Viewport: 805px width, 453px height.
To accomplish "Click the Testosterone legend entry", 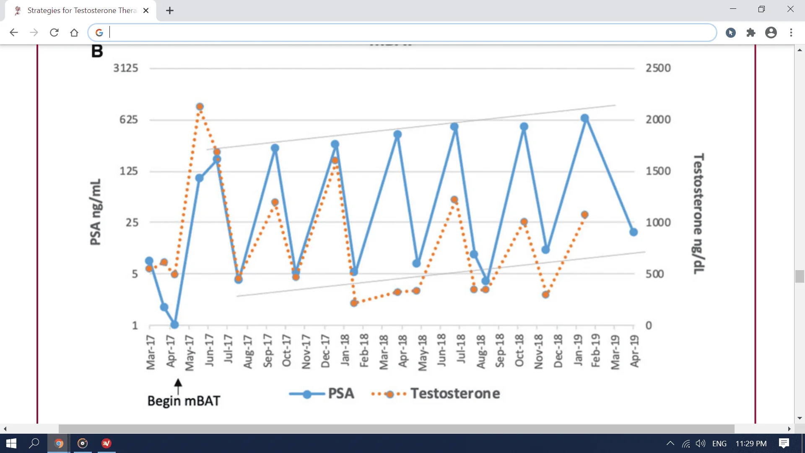I will pos(436,393).
